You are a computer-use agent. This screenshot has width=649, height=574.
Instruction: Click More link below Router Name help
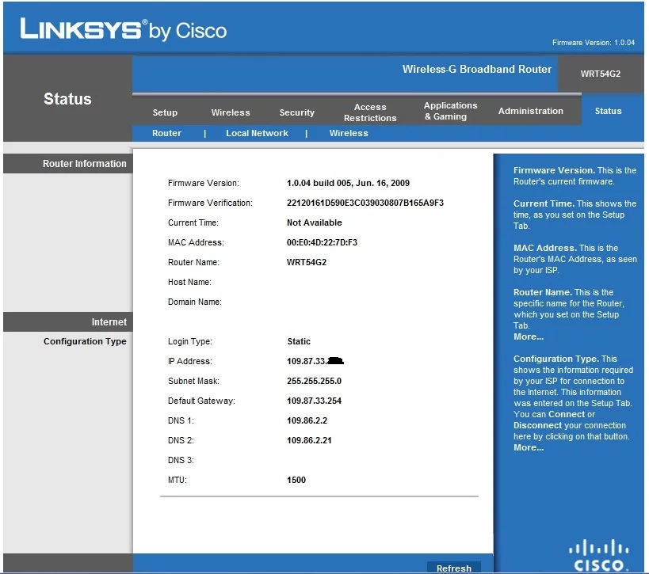(528, 336)
